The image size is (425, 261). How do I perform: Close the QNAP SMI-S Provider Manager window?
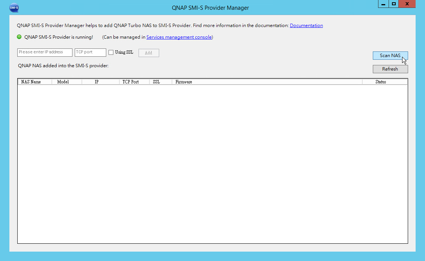click(407, 4)
